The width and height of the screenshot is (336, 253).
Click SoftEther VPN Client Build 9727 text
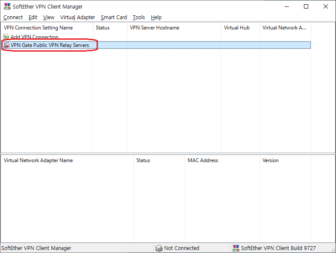(x=278, y=248)
